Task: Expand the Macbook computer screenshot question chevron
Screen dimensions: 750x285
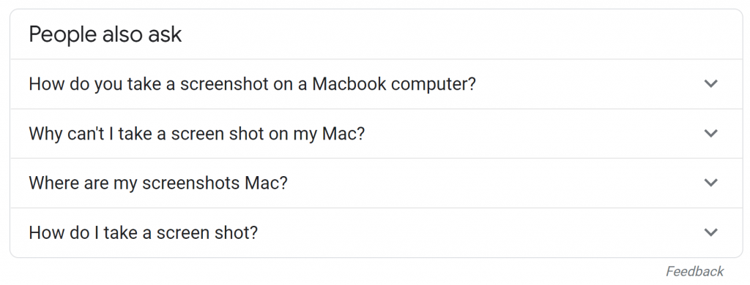Action: (711, 84)
